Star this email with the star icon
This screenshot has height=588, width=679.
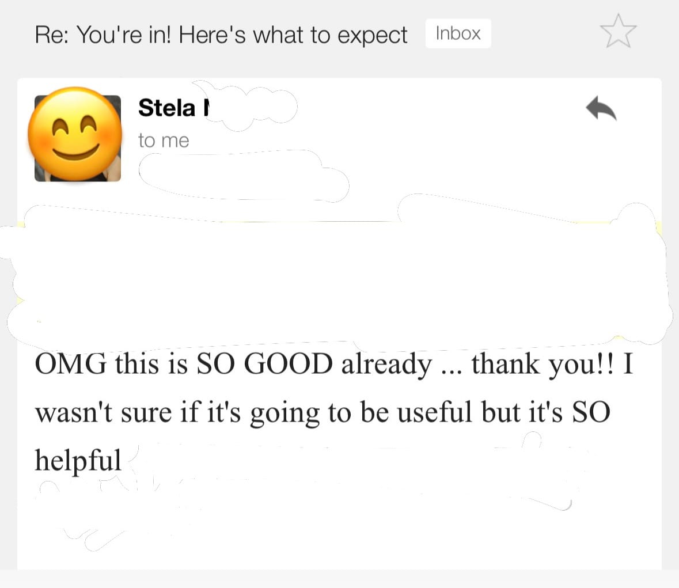(x=618, y=31)
